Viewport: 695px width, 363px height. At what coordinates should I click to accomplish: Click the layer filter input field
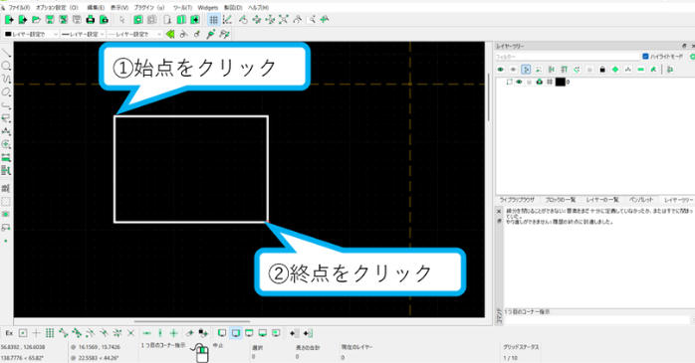coord(568,57)
